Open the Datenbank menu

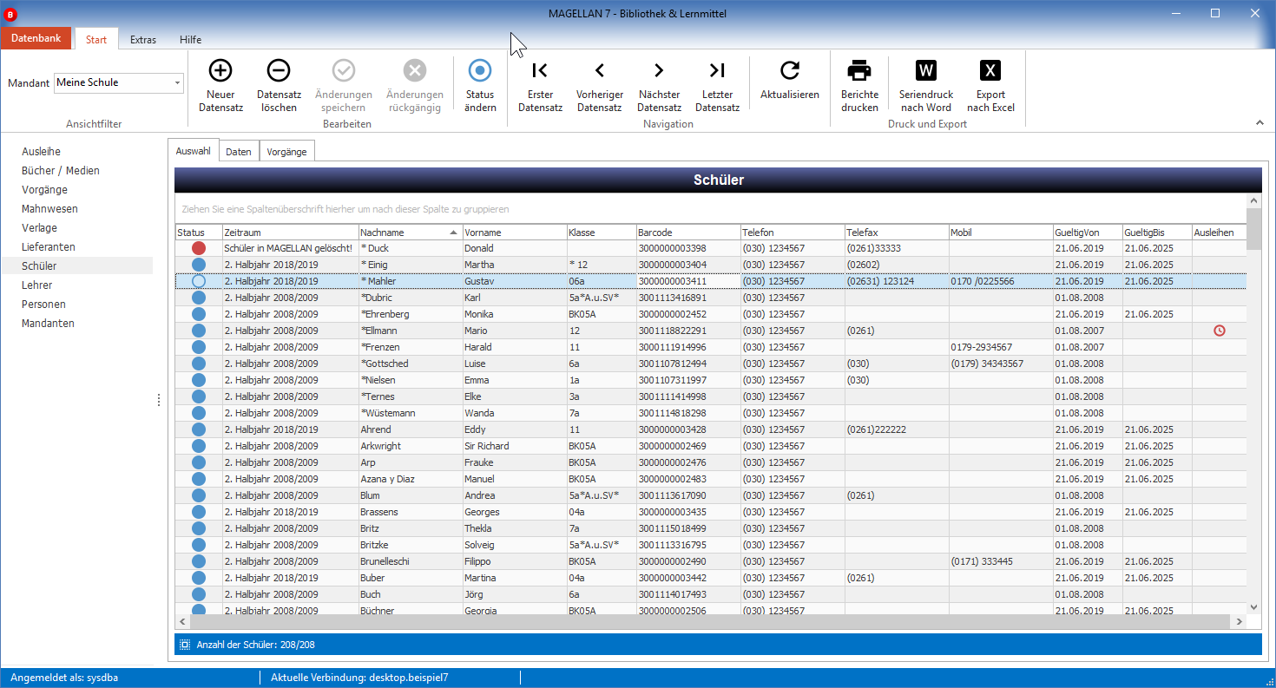pos(36,39)
